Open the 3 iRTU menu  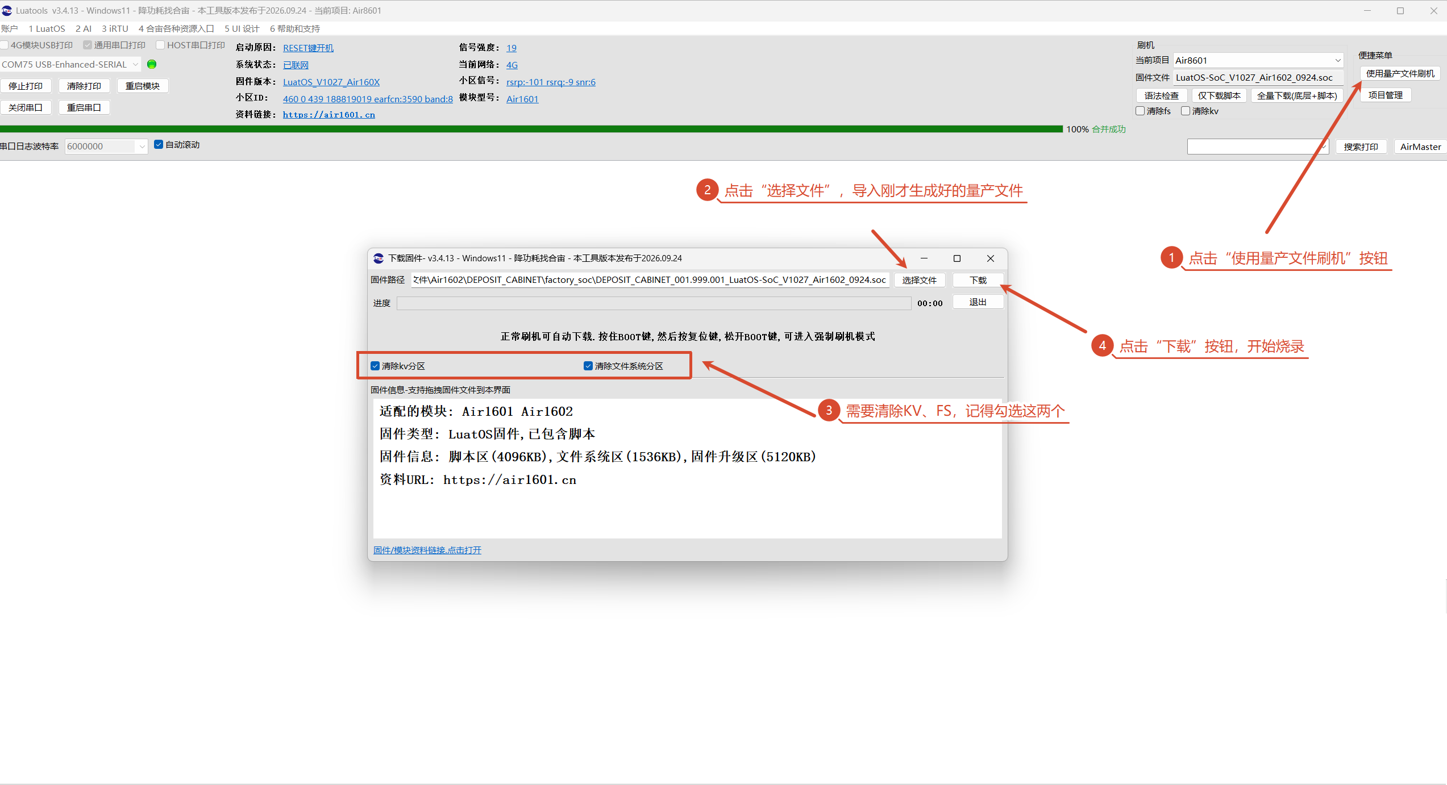115,28
